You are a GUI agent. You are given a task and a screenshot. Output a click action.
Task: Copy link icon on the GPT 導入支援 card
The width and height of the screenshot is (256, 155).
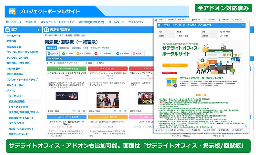click(x=74, y=111)
